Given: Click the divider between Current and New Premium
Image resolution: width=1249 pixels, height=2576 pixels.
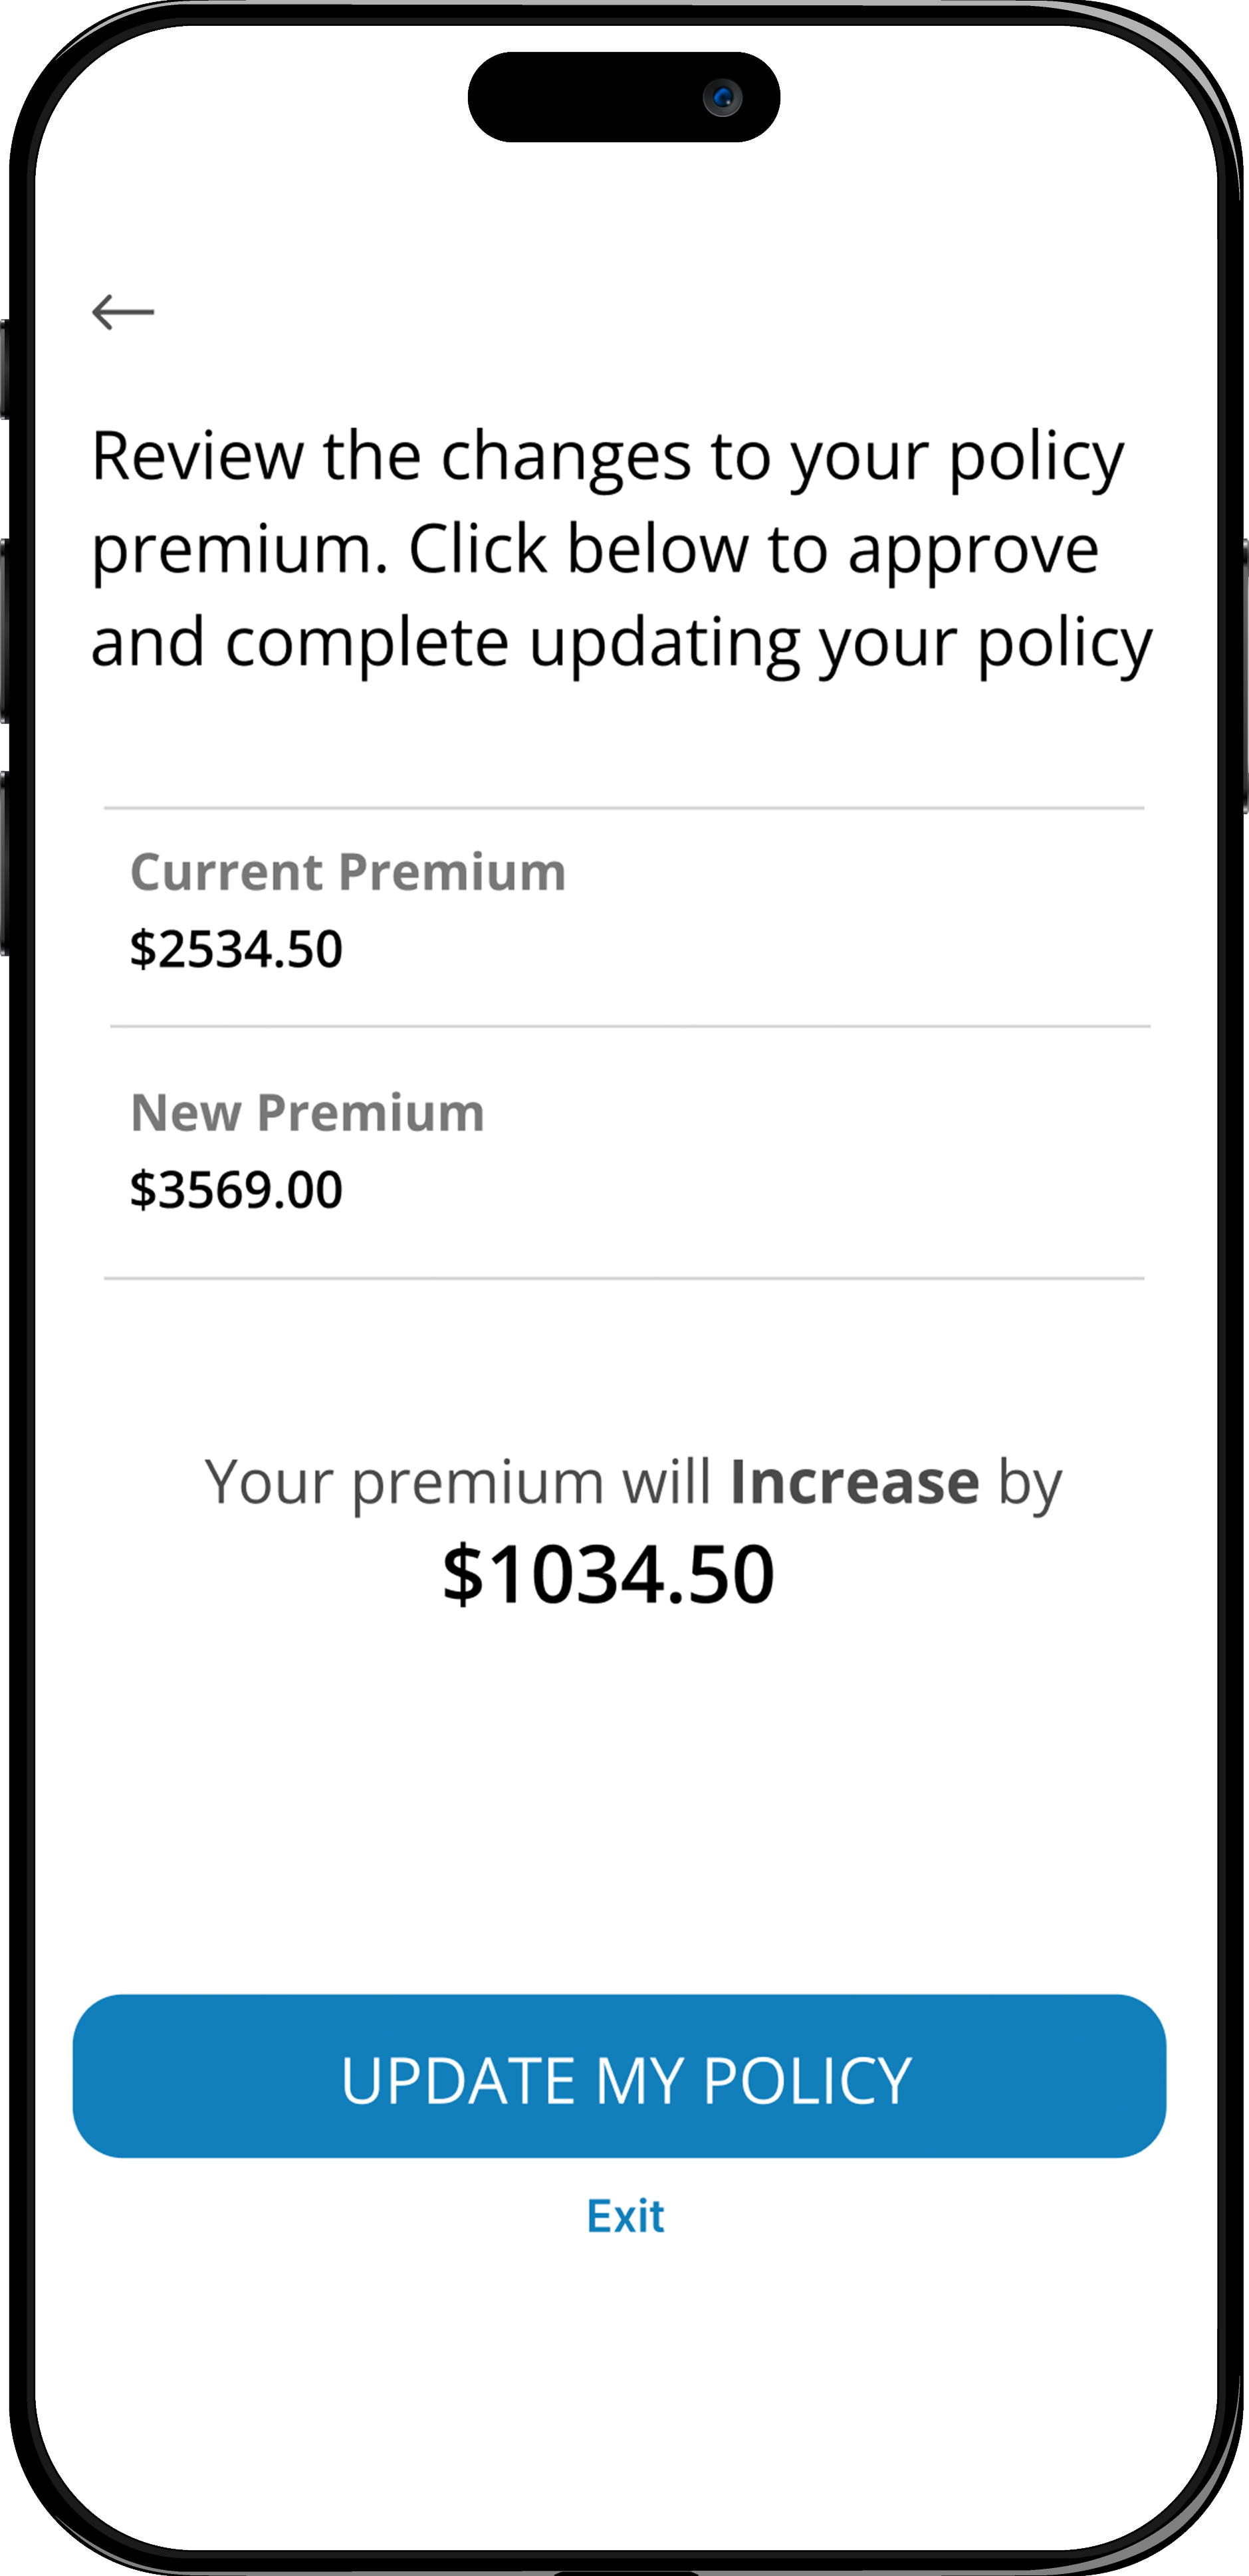Looking at the screenshot, I should (x=630, y=1026).
